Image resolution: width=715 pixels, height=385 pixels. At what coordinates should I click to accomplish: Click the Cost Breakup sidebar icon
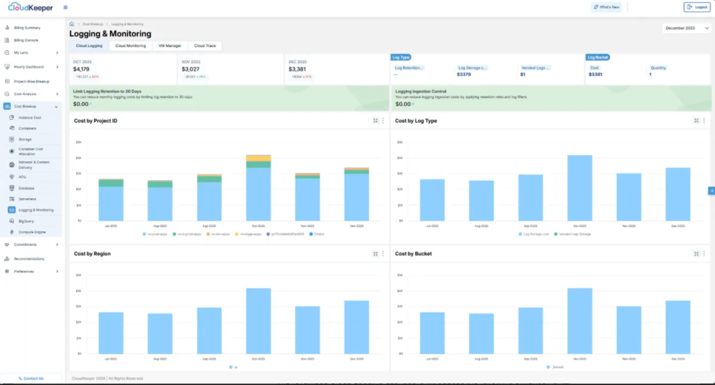point(7,106)
